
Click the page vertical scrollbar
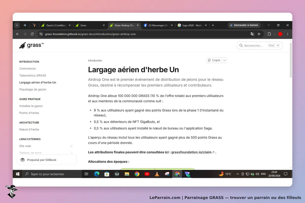[x=291, y=60]
